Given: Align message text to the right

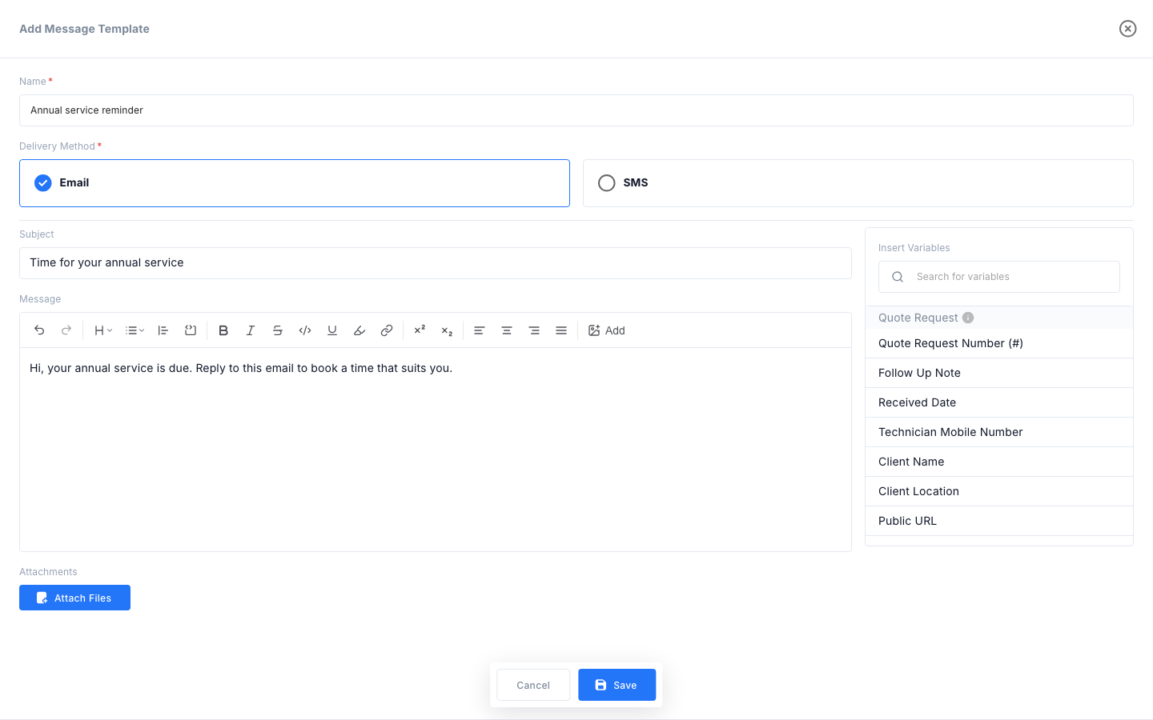Looking at the screenshot, I should 534,330.
